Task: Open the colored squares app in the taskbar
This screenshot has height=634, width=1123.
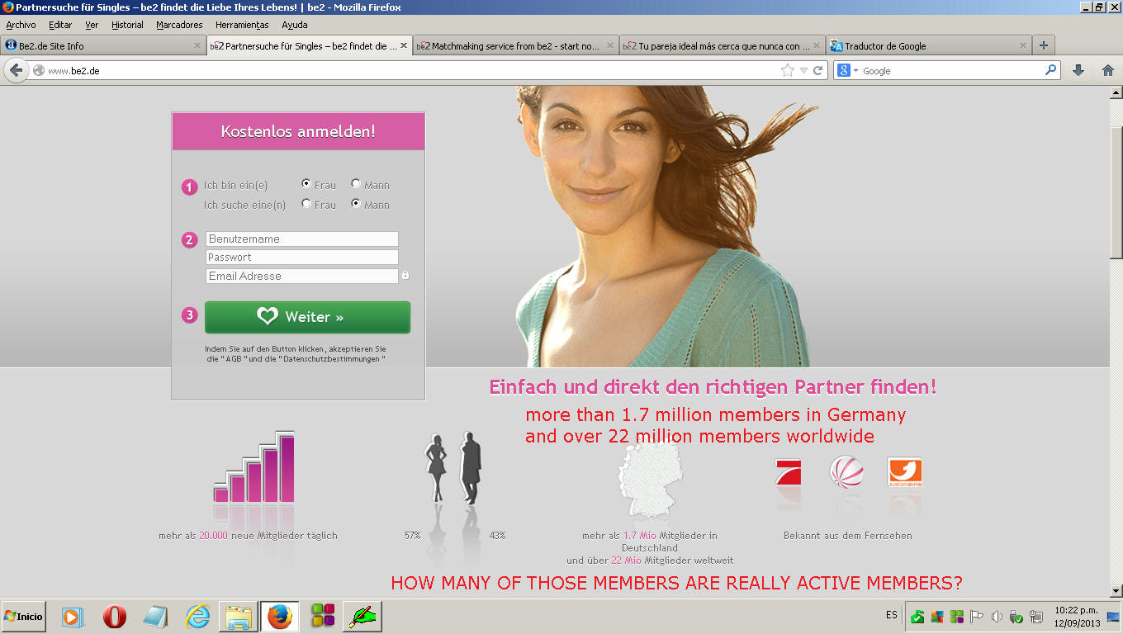Action: click(323, 617)
